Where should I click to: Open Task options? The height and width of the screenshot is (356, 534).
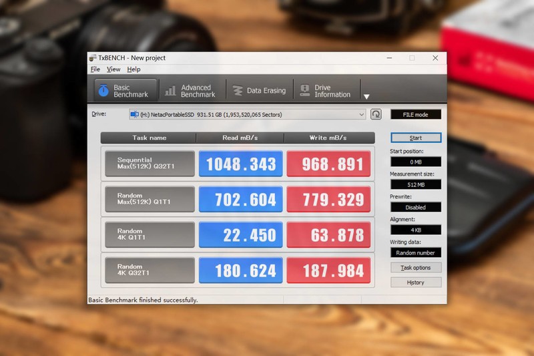(x=415, y=267)
